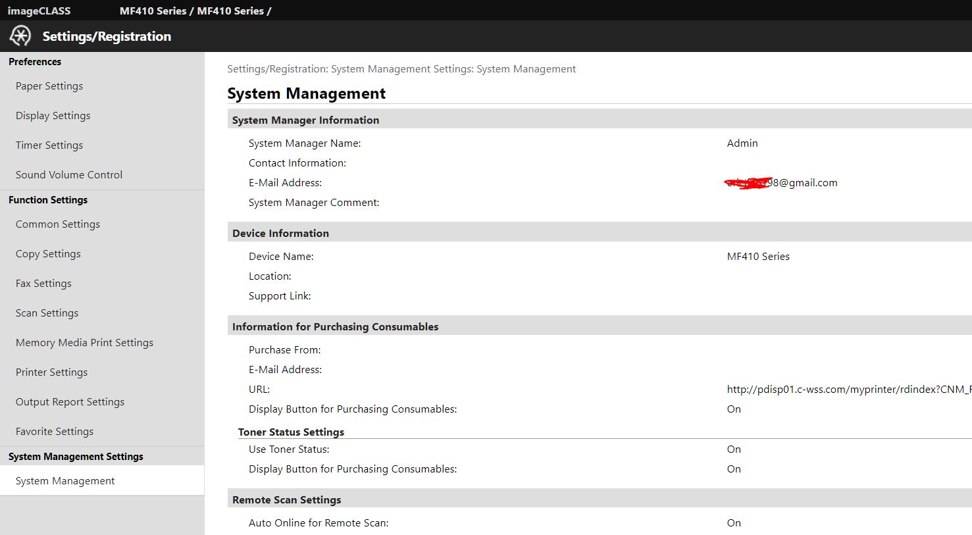
Task: Click the System Management page title
Action: [x=306, y=93]
